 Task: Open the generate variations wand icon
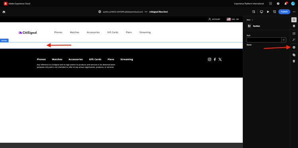point(294,40)
